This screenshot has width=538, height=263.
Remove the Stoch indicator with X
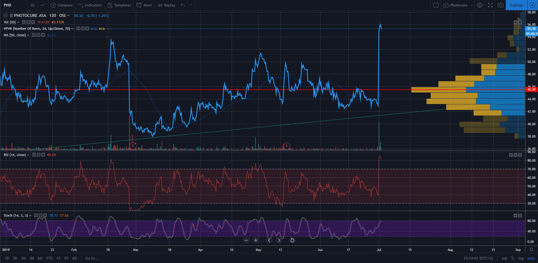[45, 215]
